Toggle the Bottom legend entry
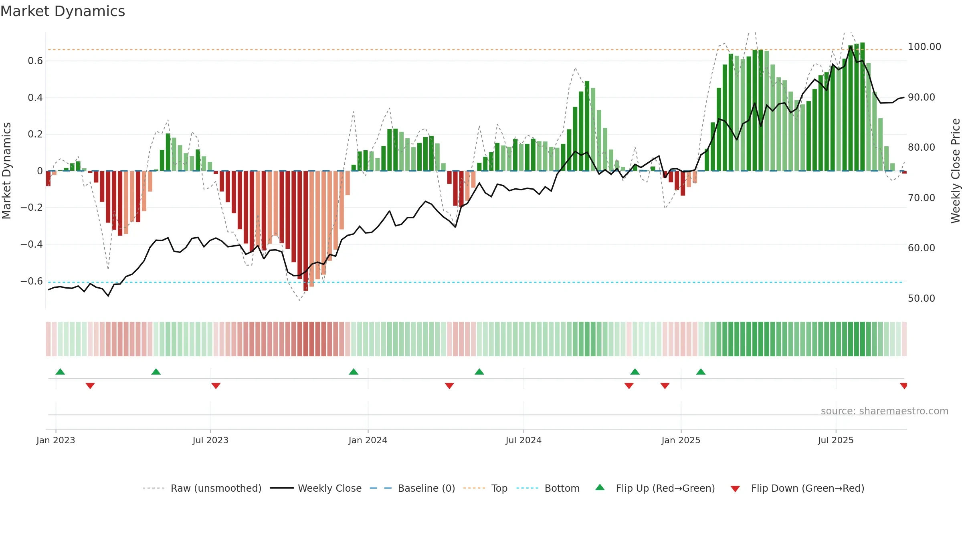The image size is (962, 541). (x=548, y=488)
